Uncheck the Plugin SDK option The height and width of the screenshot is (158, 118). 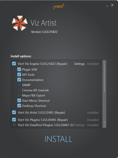19,70
